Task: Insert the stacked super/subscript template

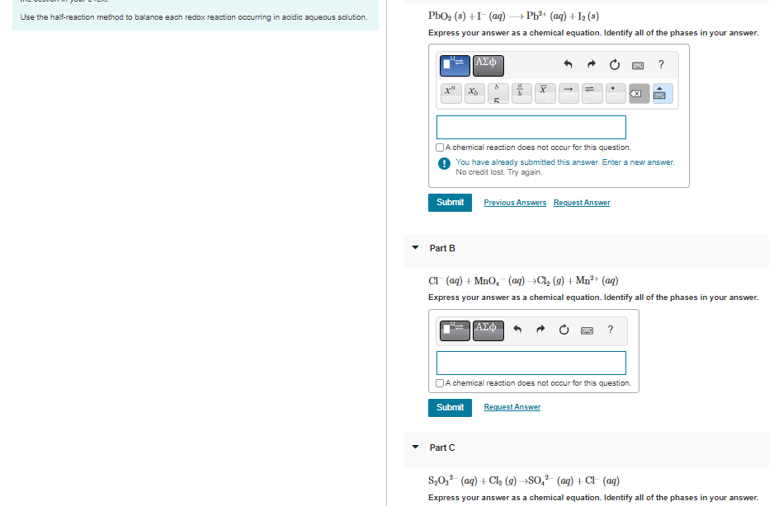Action: coord(498,93)
